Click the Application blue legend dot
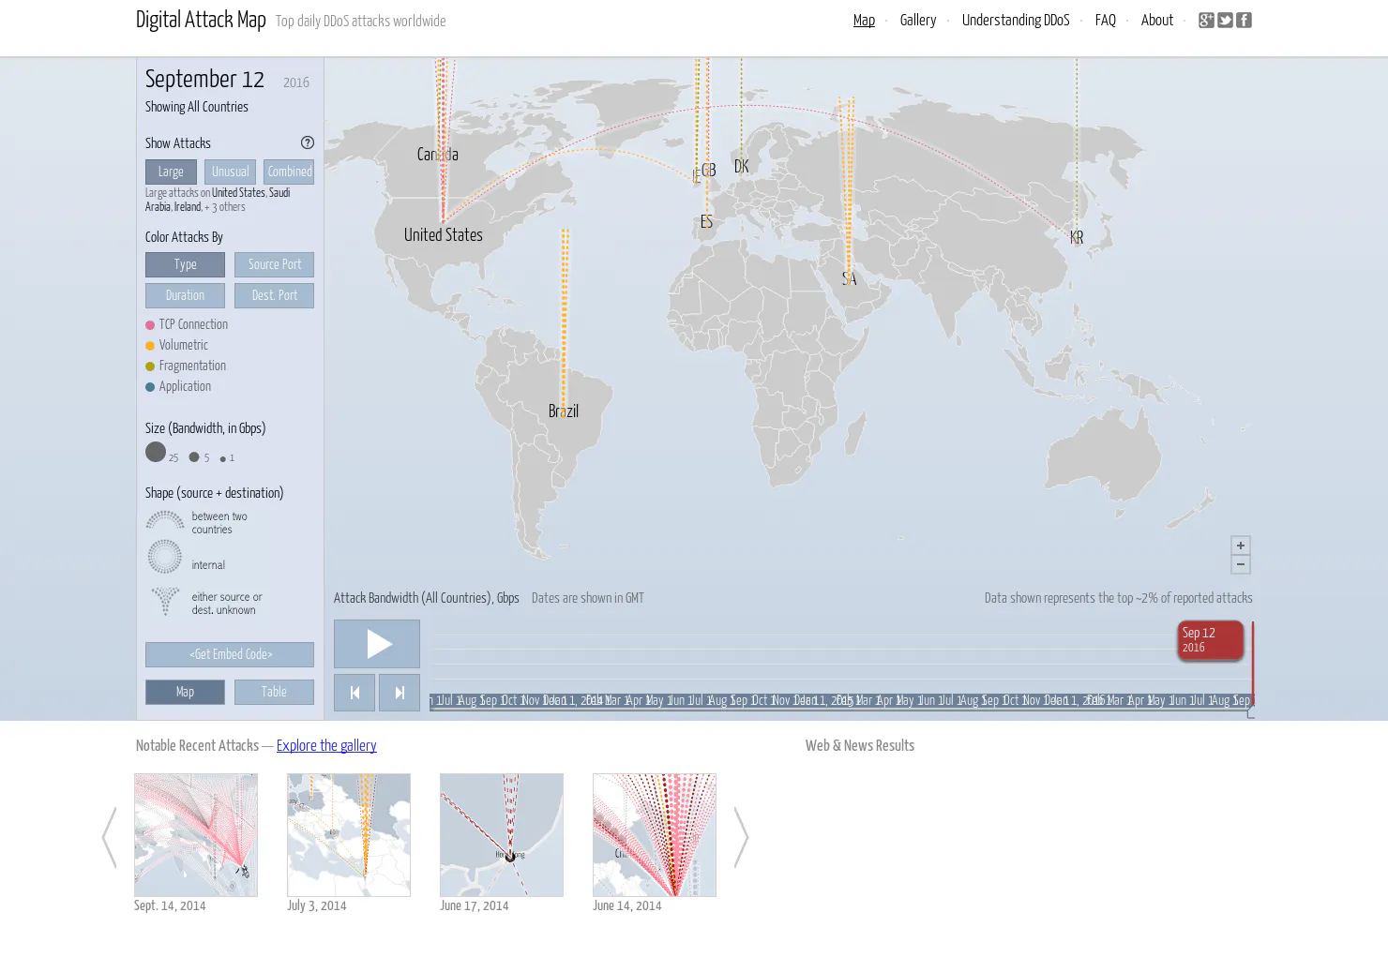This screenshot has height=972, width=1388. [x=150, y=387]
